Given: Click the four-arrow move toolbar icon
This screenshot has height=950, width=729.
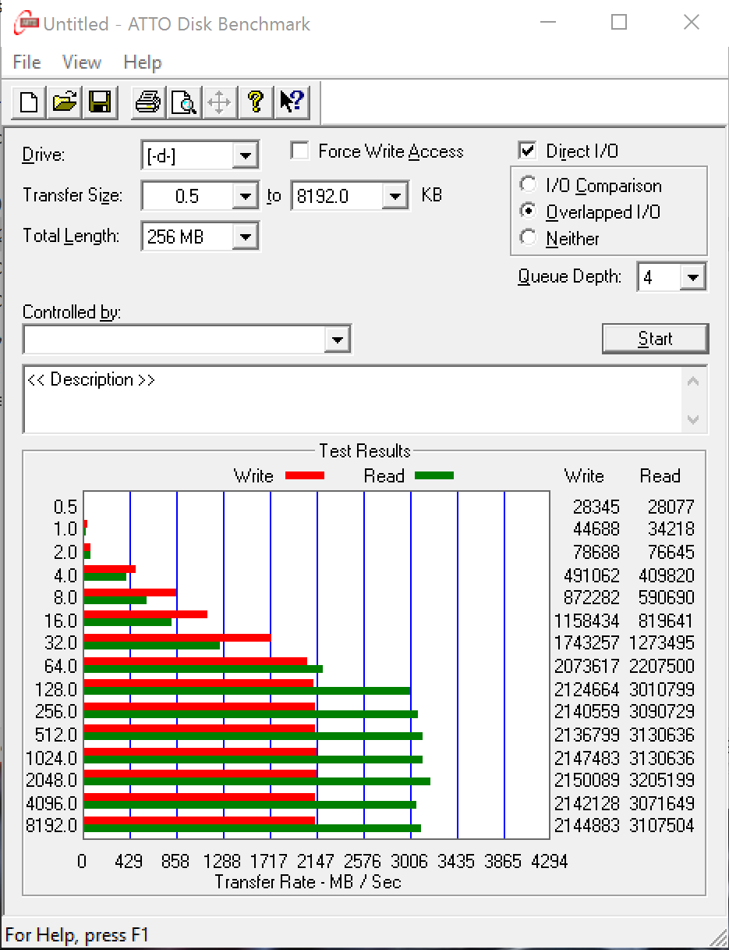Looking at the screenshot, I should click(x=219, y=101).
